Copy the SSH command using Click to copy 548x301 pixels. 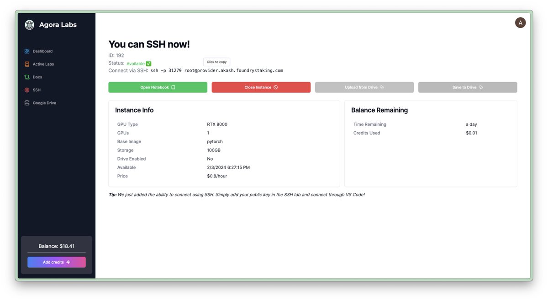pyautogui.click(x=216, y=62)
